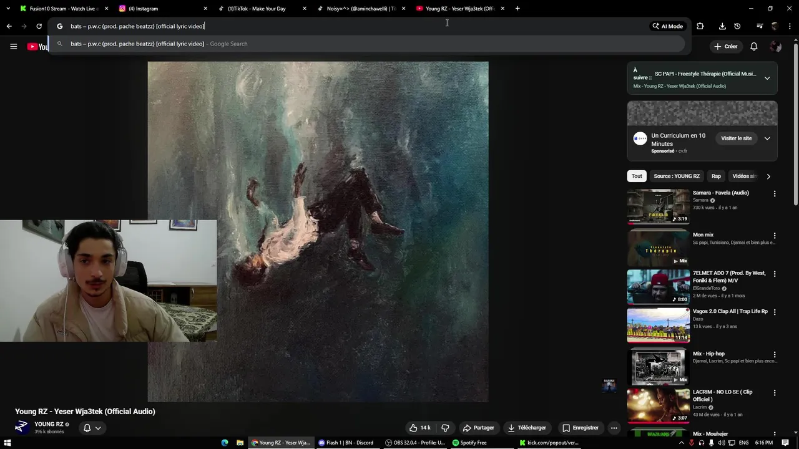Expand the 'À suivre' playlist queue chevron

pos(767,78)
